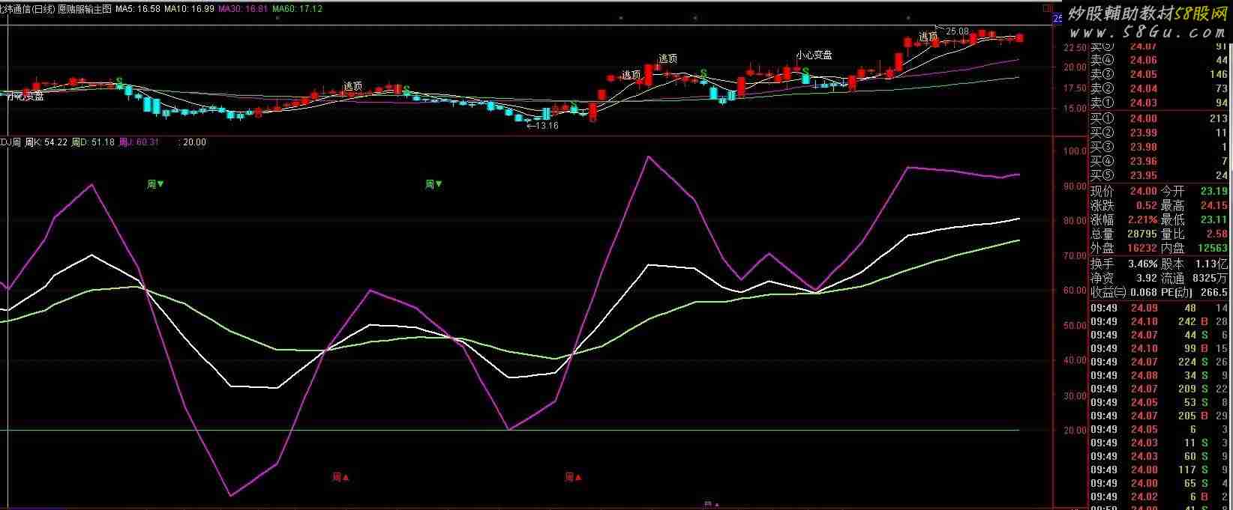Select the MA30: 16.81 indicator label
The height and width of the screenshot is (510, 1233).
pos(243,9)
